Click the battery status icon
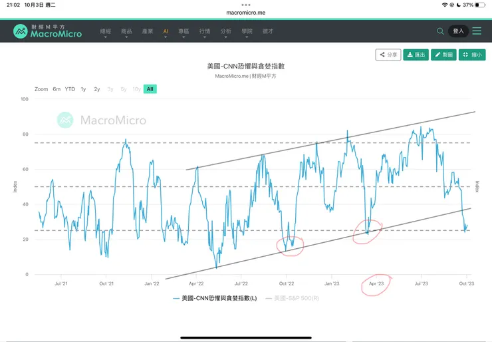The image size is (492, 342). pos(480,5)
